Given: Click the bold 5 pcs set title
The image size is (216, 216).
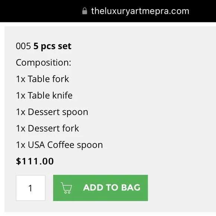Looking at the screenshot, I should tap(53, 46).
